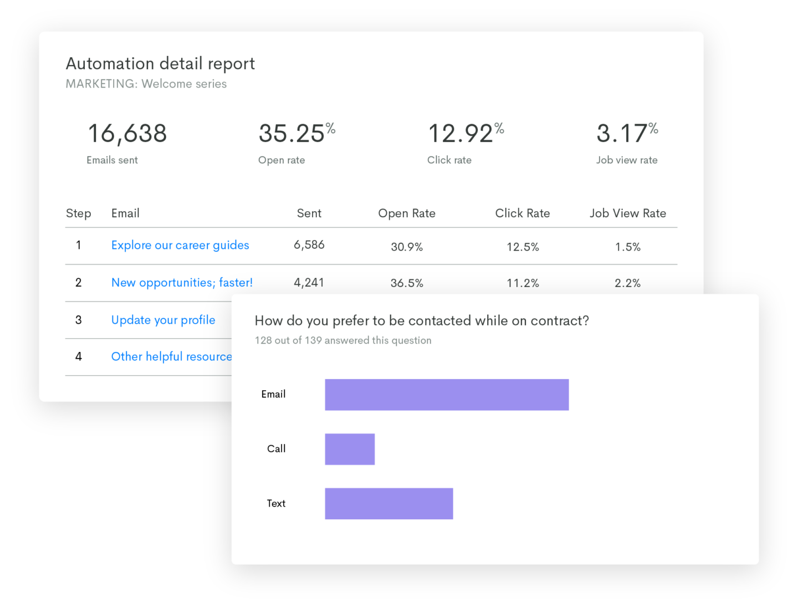The image size is (798, 608).
Task: Select the 6,586 sent value
Action: click(x=309, y=245)
